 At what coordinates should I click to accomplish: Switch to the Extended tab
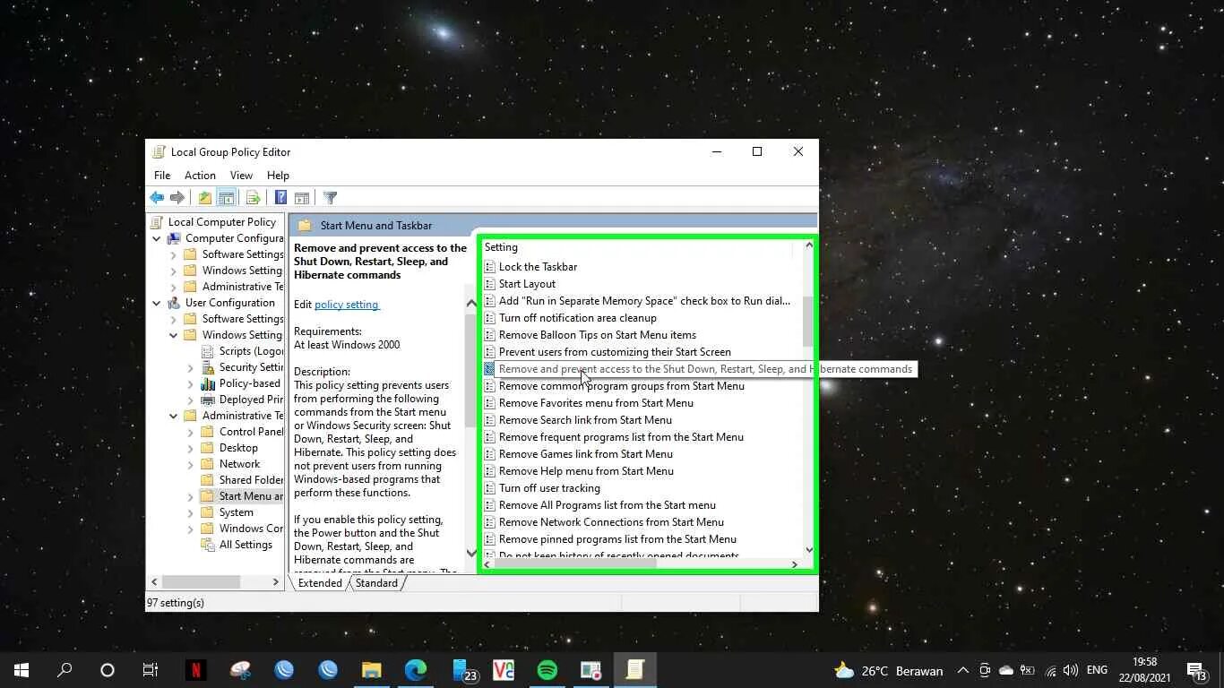pos(320,583)
